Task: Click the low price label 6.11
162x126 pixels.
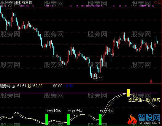Action: [99, 78]
